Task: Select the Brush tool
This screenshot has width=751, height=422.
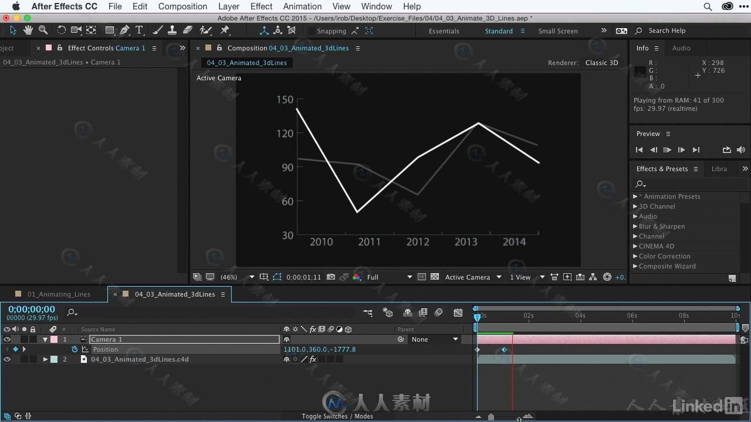Action: point(158,30)
